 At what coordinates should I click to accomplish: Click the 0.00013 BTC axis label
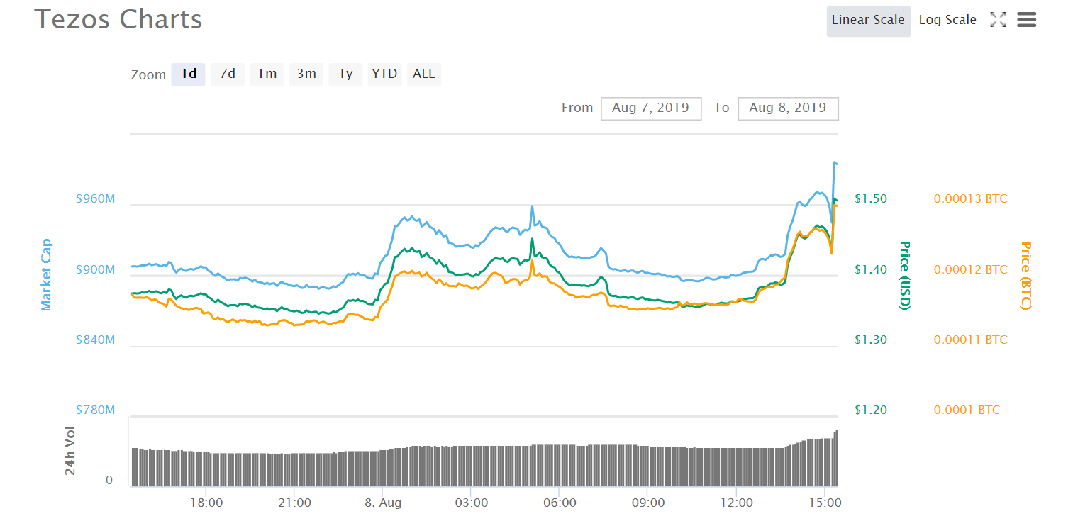[x=970, y=199]
